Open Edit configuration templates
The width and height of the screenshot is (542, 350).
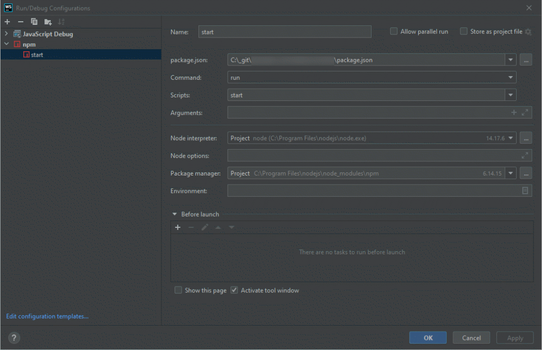(x=47, y=316)
